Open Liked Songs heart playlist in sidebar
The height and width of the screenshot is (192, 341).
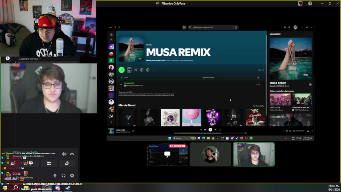click(x=111, y=47)
